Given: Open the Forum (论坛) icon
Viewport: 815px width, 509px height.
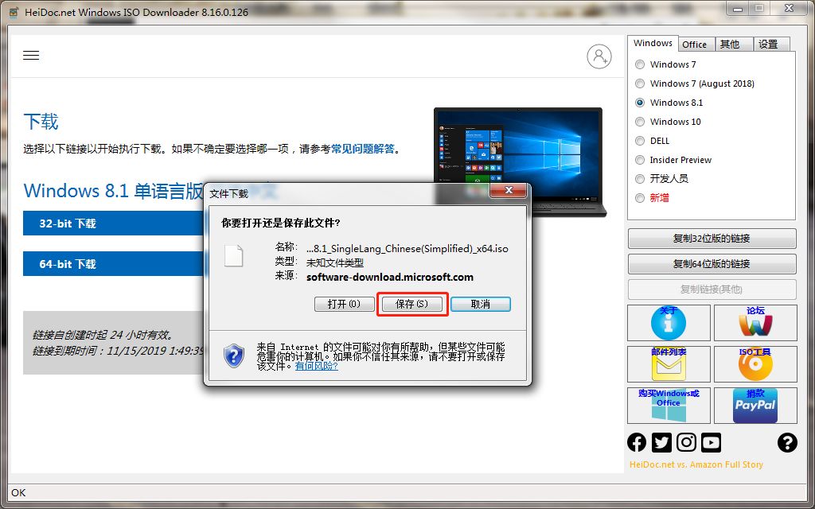Looking at the screenshot, I should pos(755,323).
